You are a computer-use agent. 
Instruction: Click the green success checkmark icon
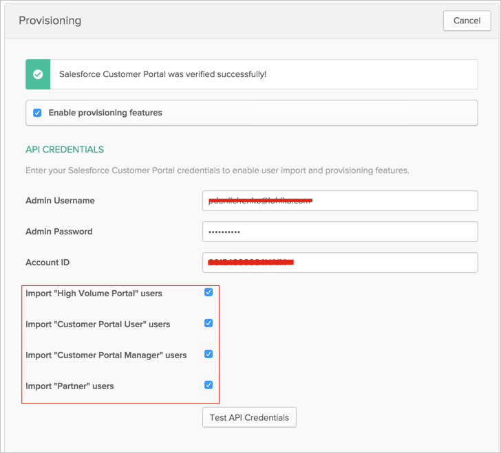coord(37,74)
